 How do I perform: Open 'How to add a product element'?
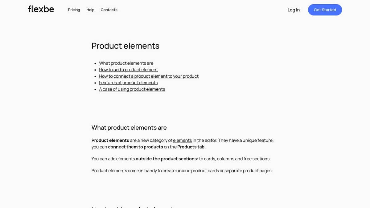(x=128, y=70)
